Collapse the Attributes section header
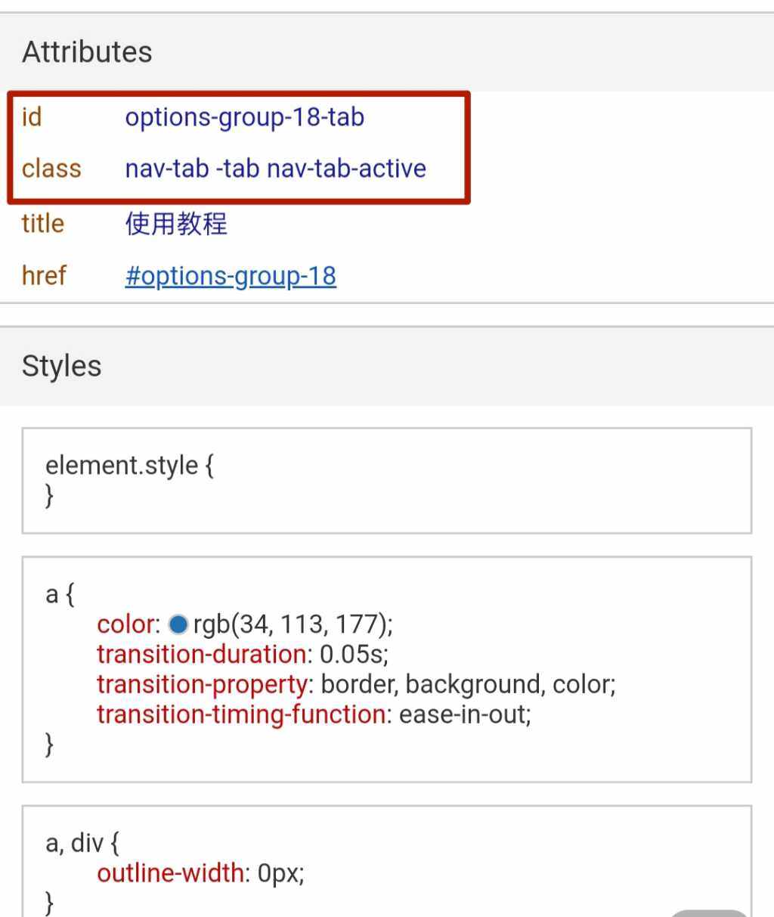This screenshot has width=774, height=917. 87,52
